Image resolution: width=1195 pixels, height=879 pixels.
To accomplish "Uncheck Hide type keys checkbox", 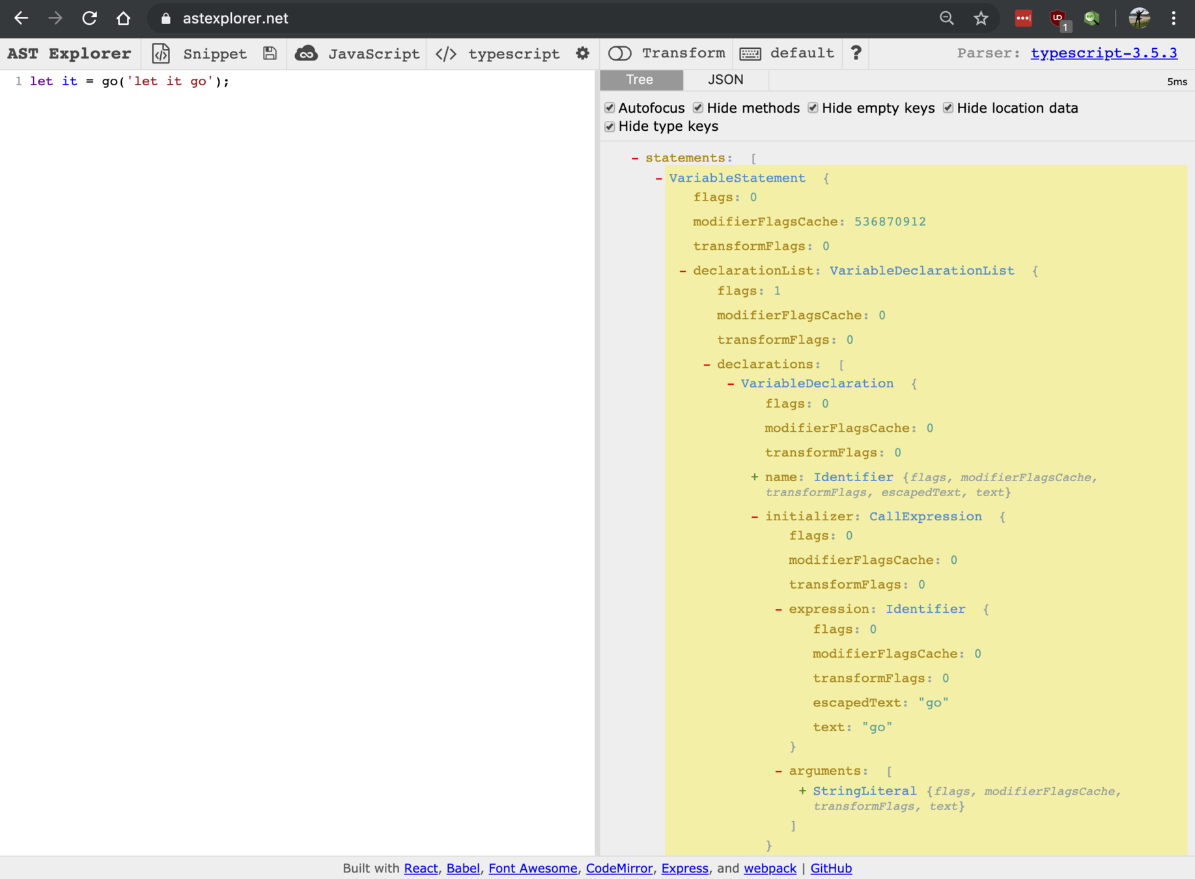I will click(x=610, y=126).
